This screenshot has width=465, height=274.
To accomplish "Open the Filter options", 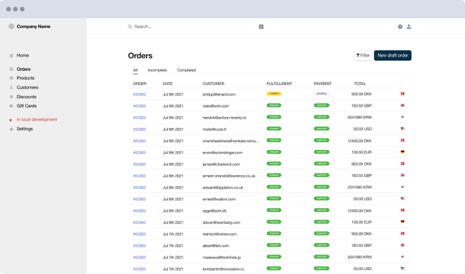I will (x=363, y=55).
